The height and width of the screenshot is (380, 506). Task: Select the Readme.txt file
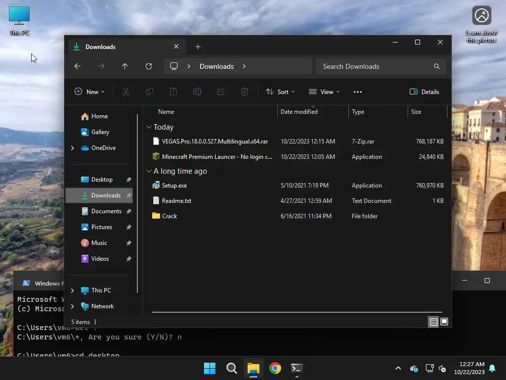pos(297,201)
